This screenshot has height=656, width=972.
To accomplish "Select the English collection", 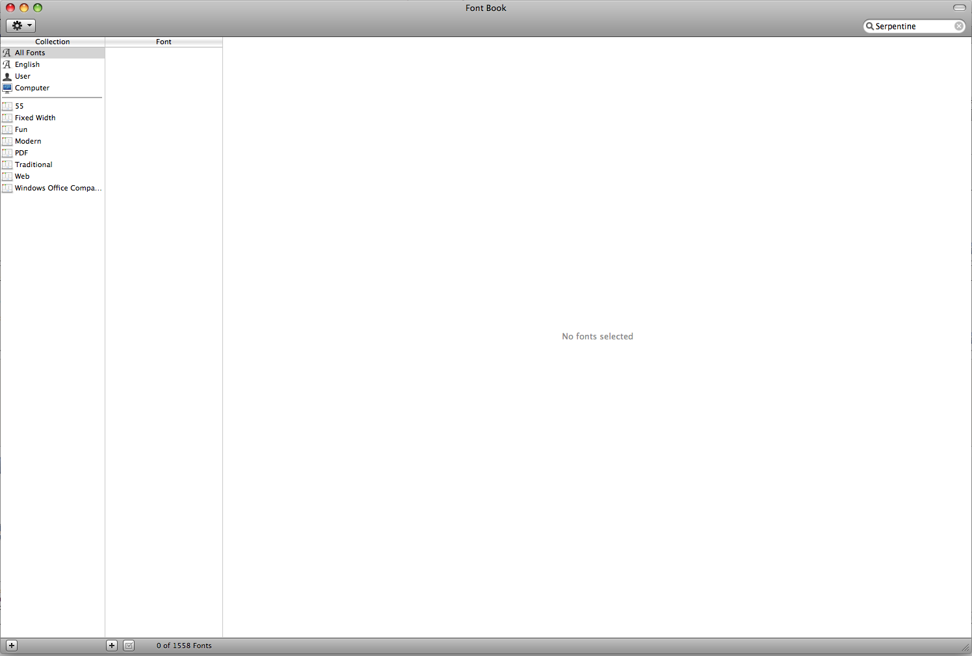I will 52,64.
